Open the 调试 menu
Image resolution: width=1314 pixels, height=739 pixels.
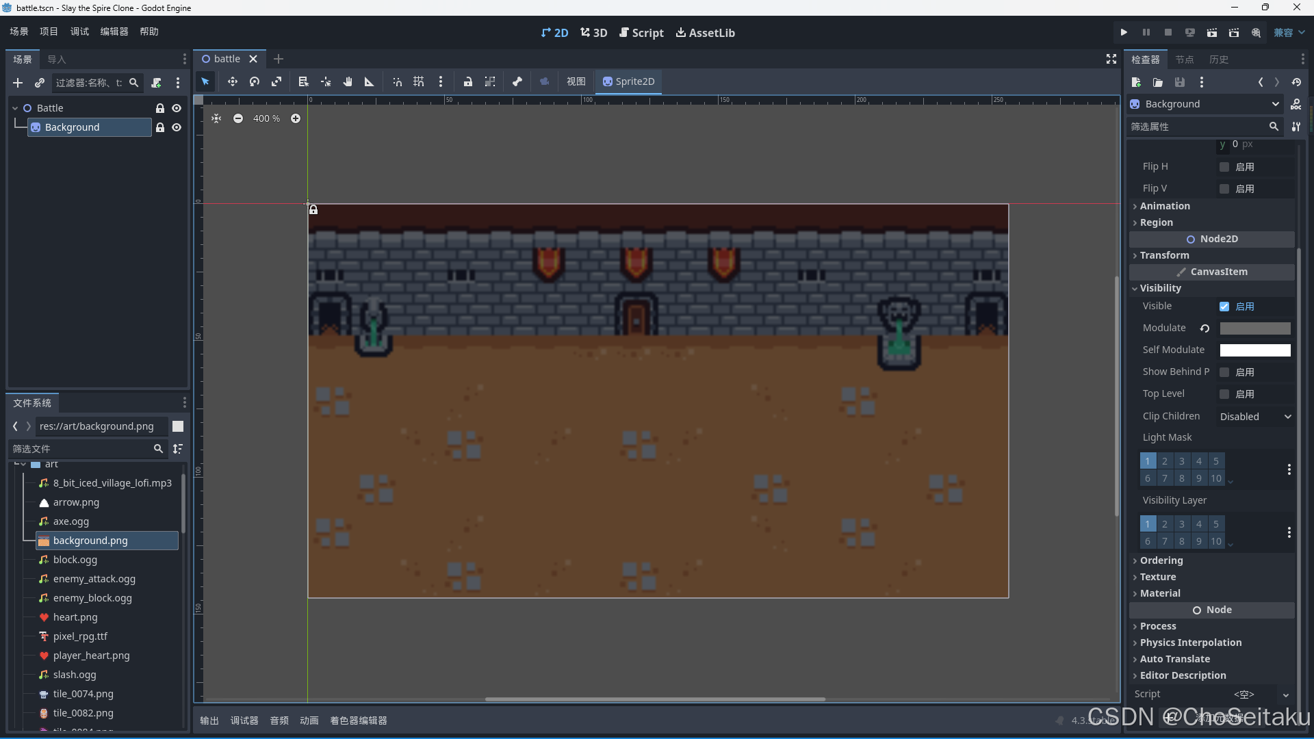[x=79, y=31]
